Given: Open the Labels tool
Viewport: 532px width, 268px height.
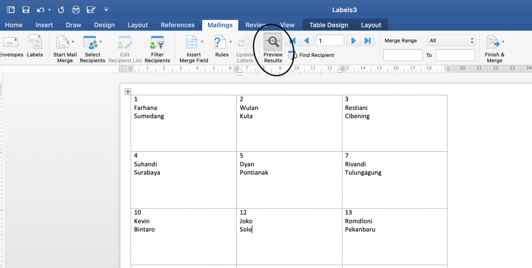Looking at the screenshot, I should click(x=35, y=42).
